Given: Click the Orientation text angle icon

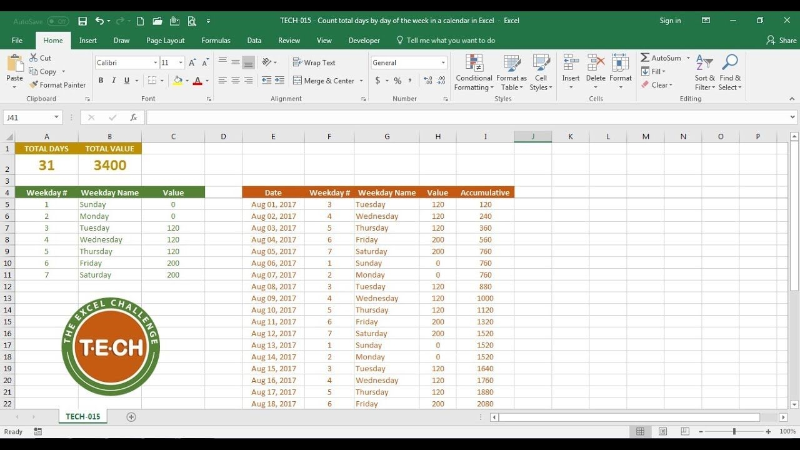Looking at the screenshot, I should click(267, 62).
